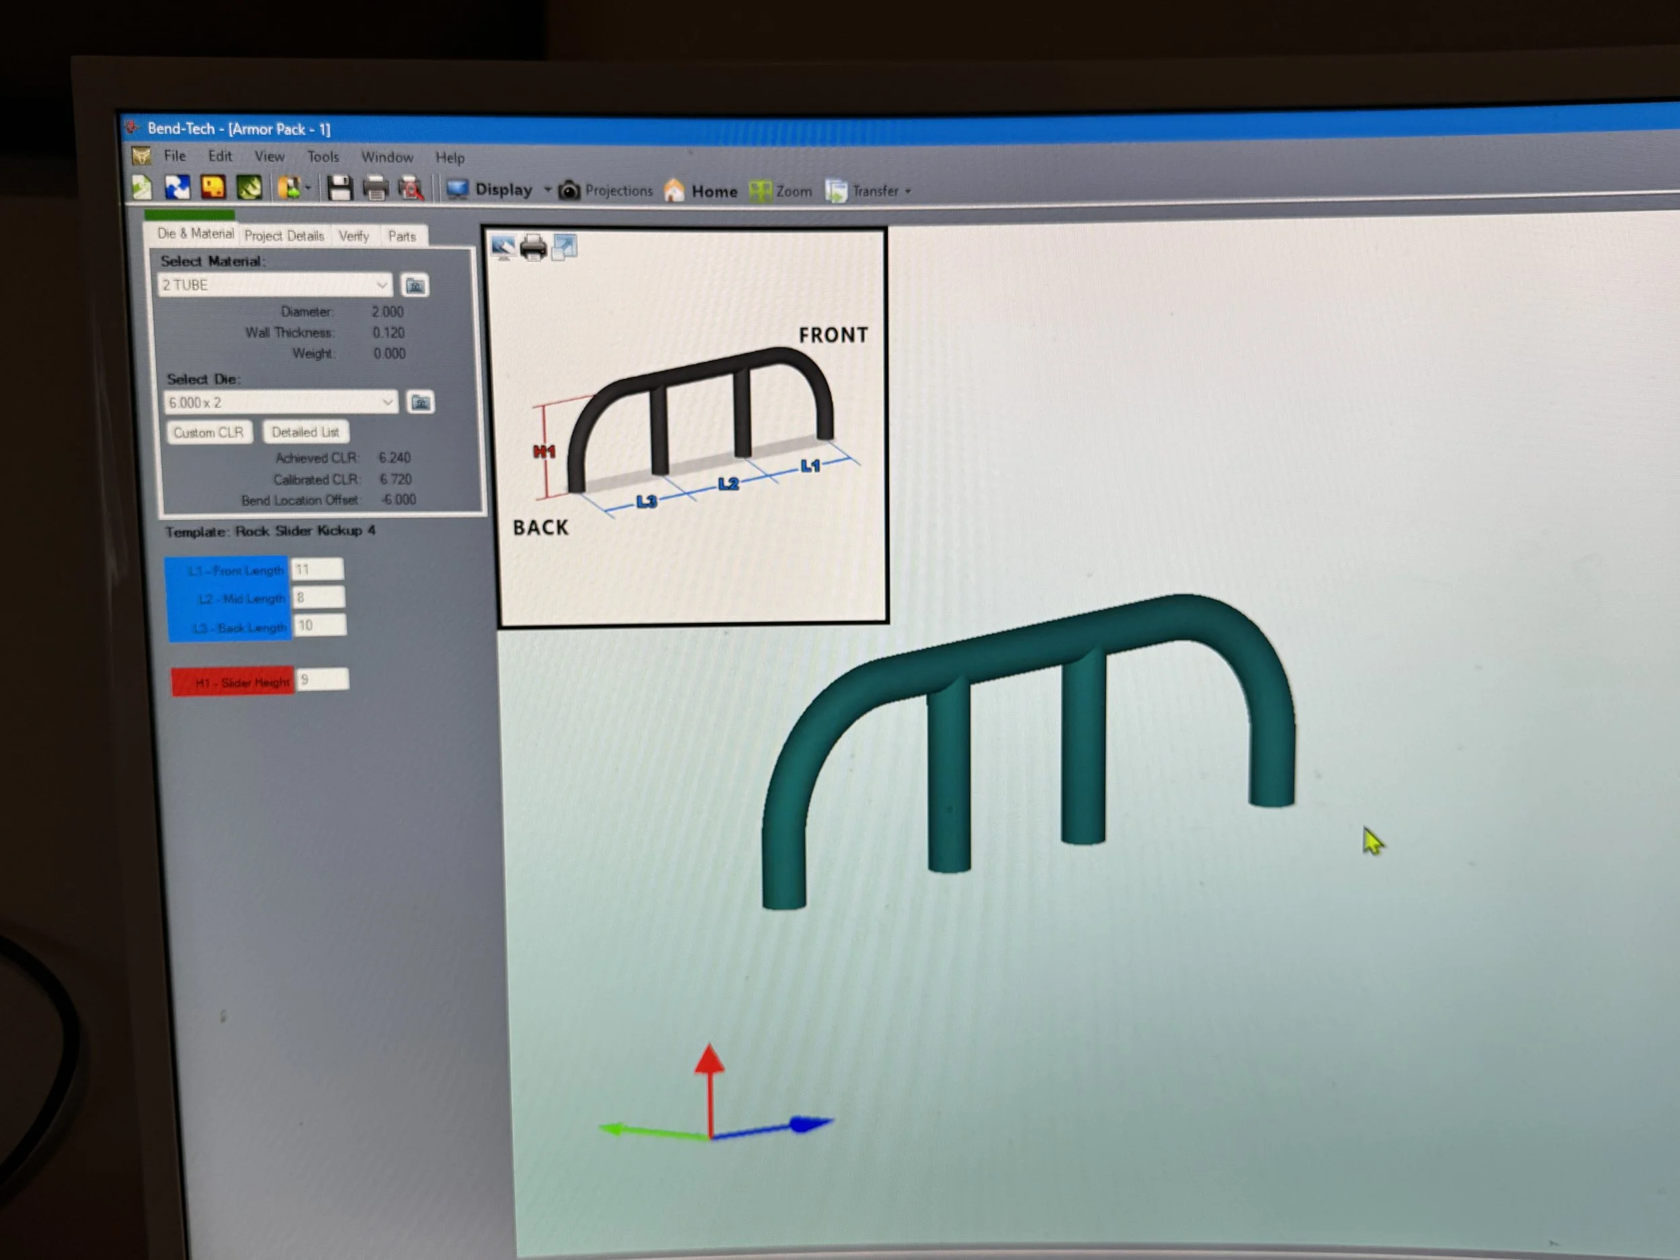Expand the Display dropdown arrow
Viewport: 1680px width, 1260px height.
coord(548,190)
